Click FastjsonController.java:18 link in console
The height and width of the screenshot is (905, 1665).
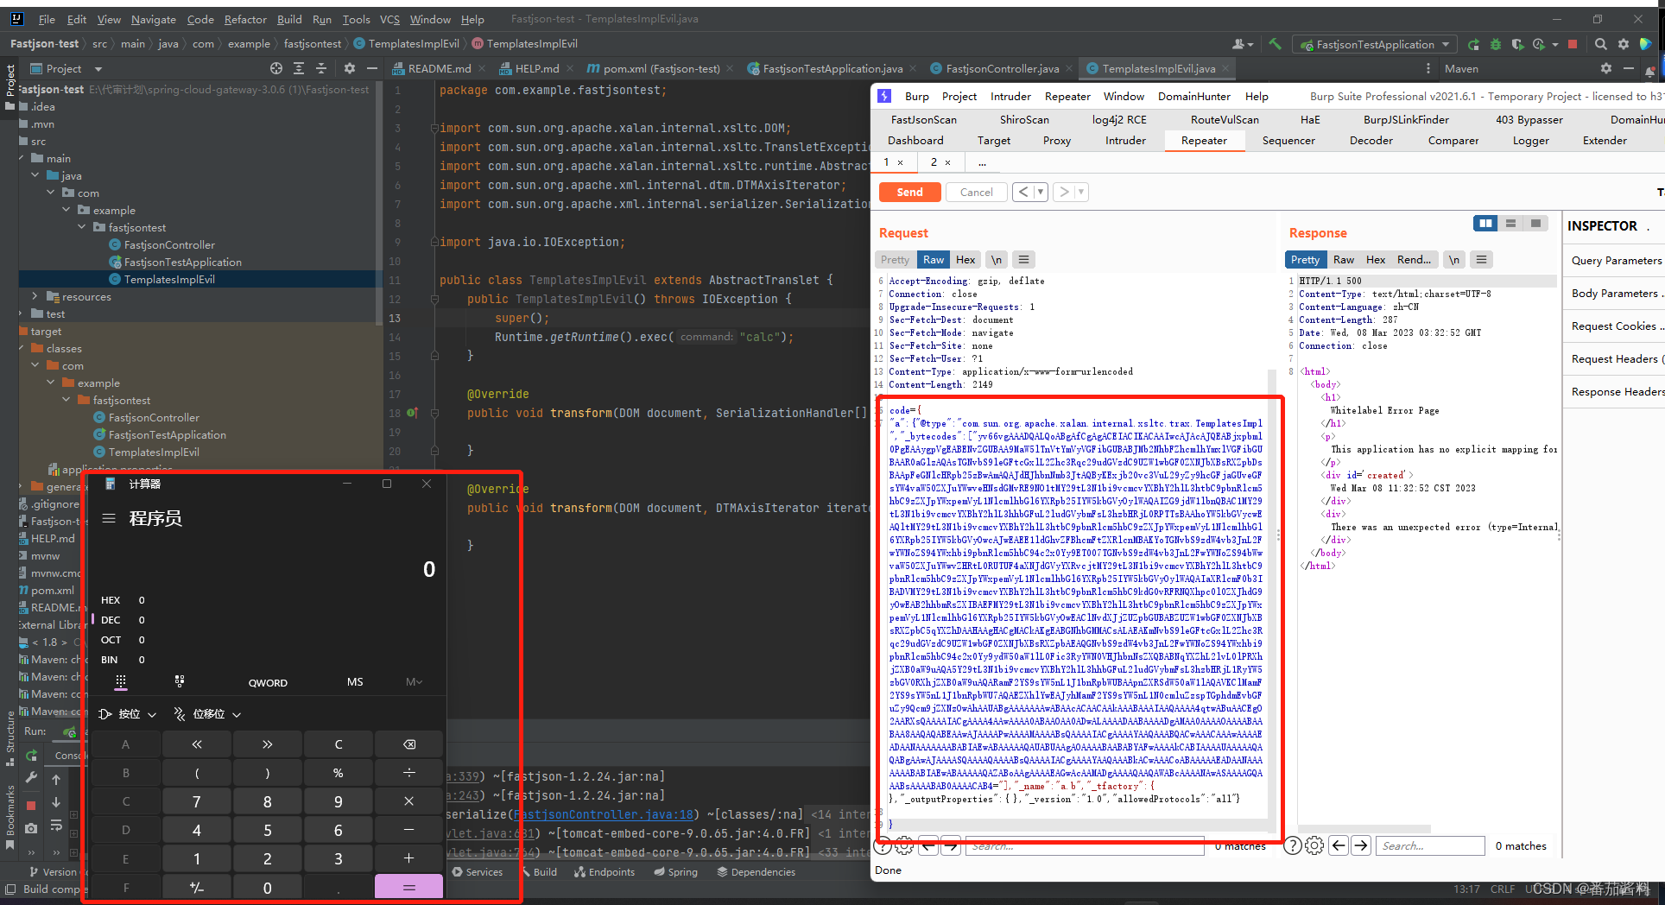pyautogui.click(x=604, y=814)
